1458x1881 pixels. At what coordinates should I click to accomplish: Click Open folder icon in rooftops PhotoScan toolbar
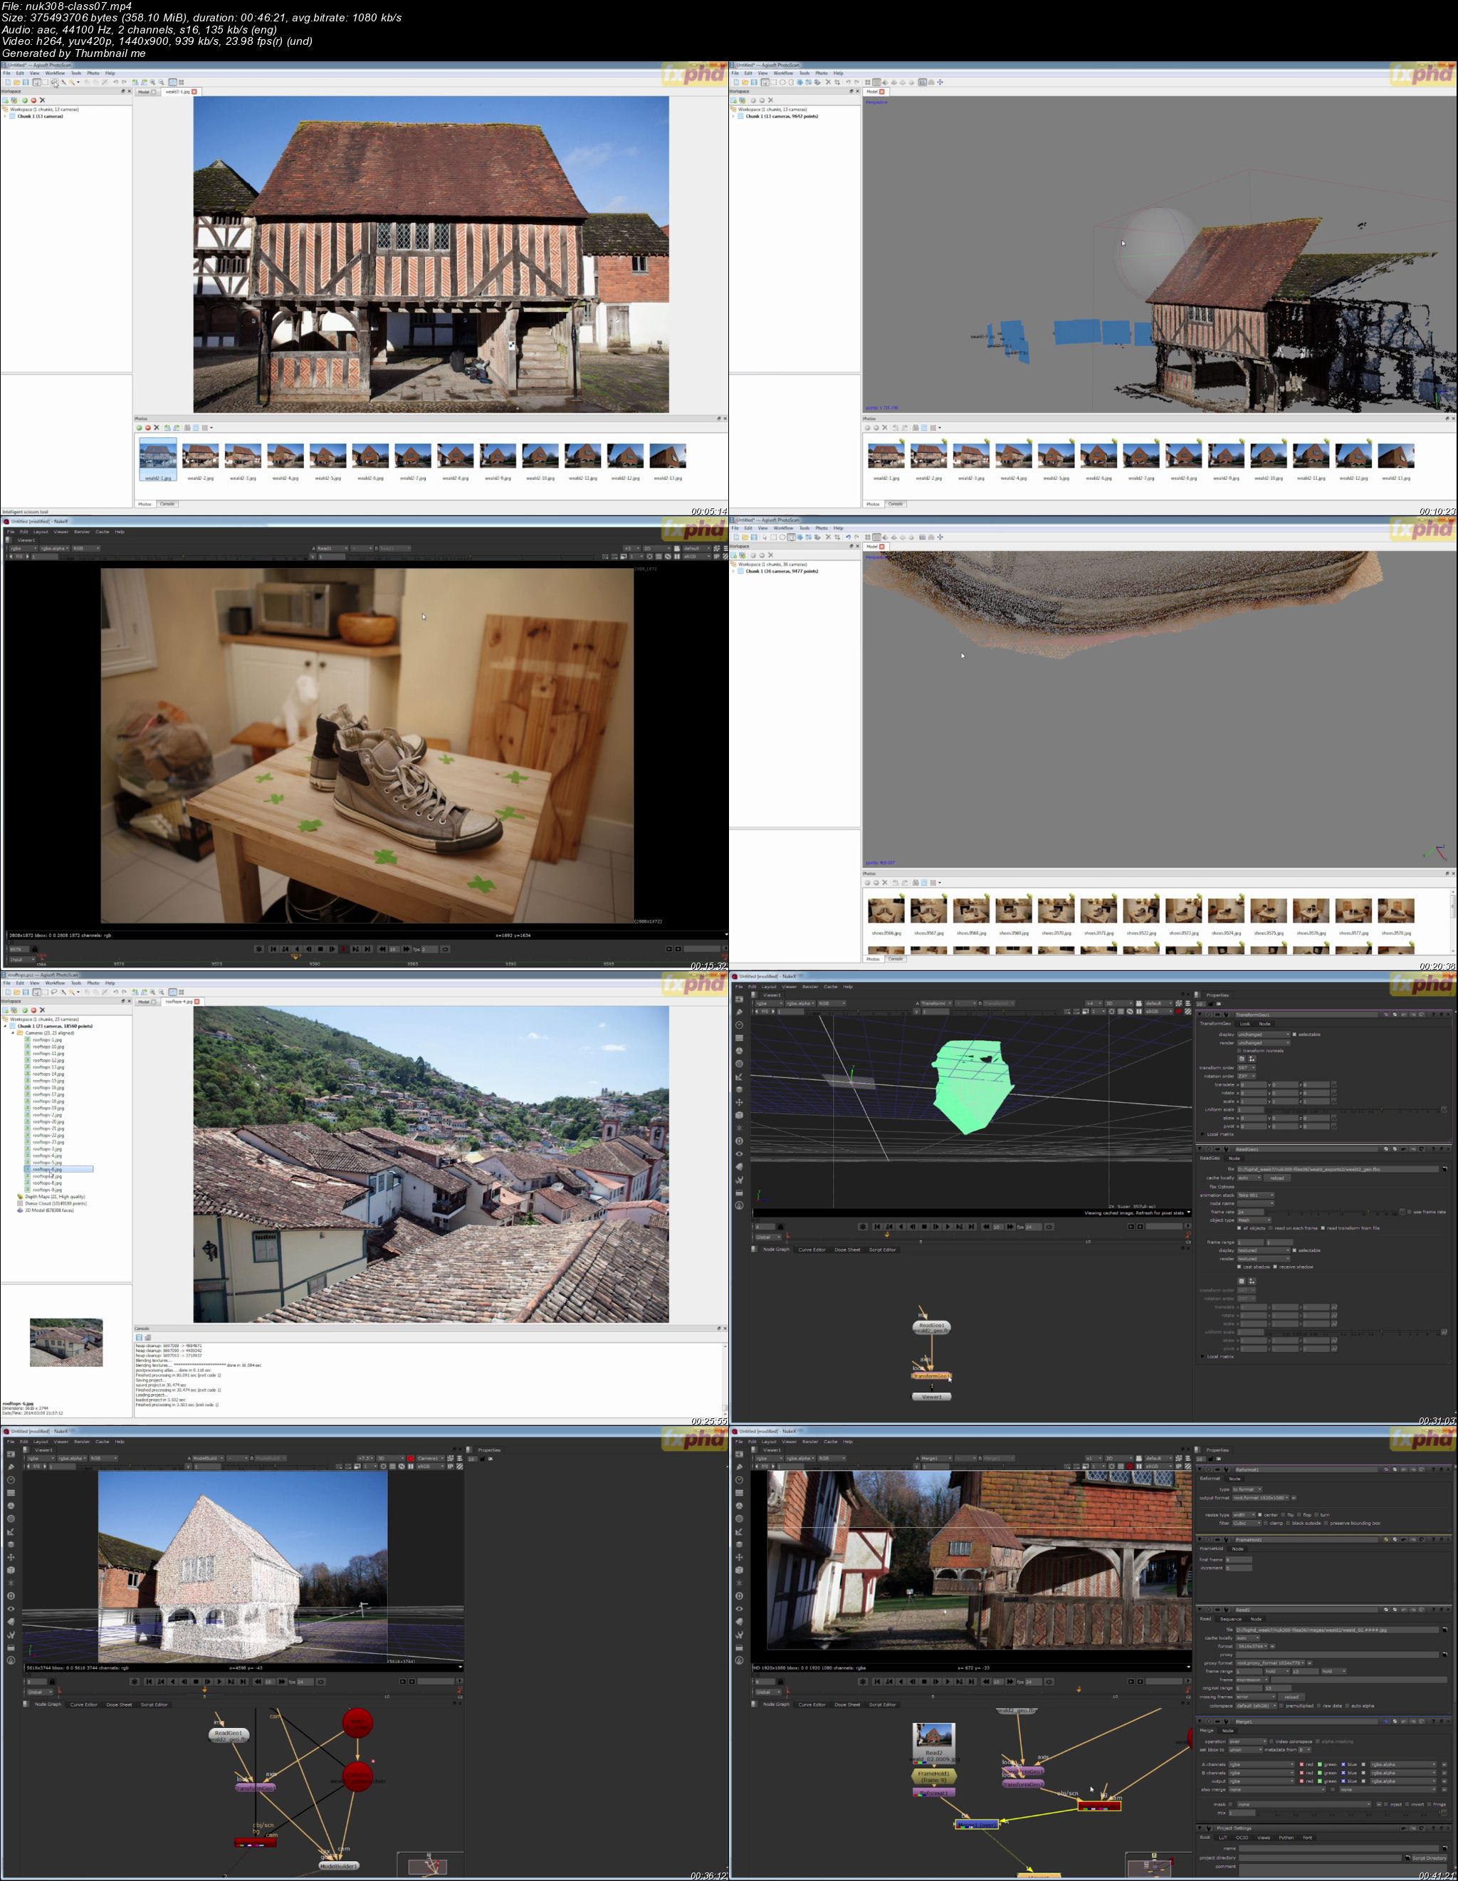[x=16, y=993]
